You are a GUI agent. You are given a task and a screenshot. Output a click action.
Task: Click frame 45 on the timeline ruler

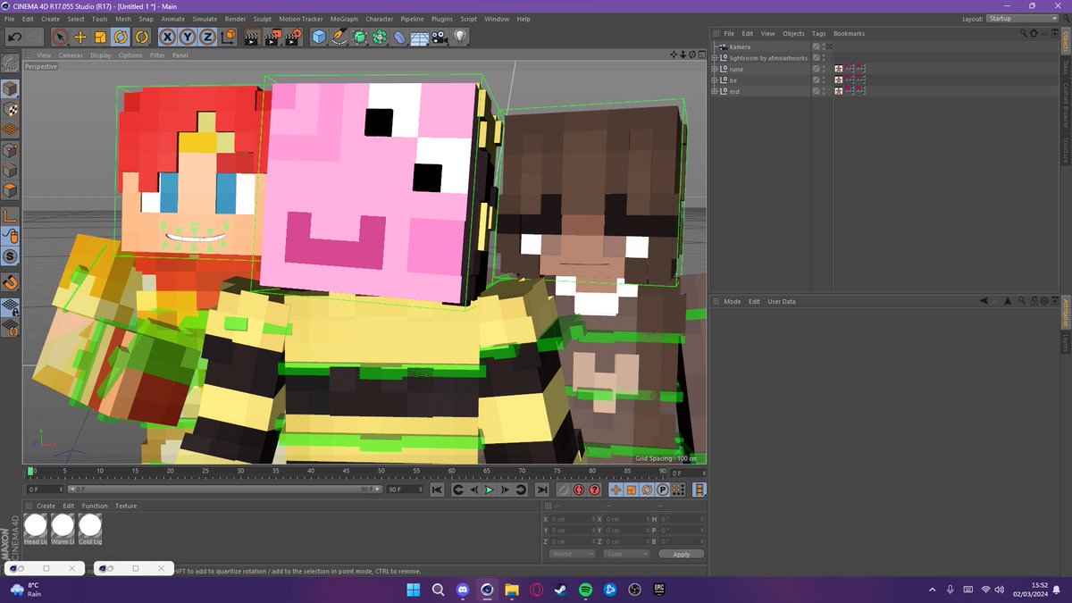346,472
